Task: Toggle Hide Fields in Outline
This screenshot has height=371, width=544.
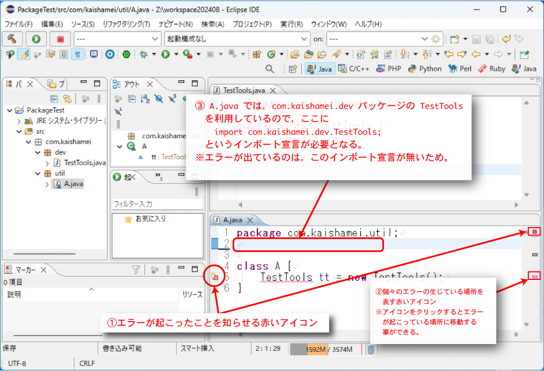Action: [x=159, y=99]
